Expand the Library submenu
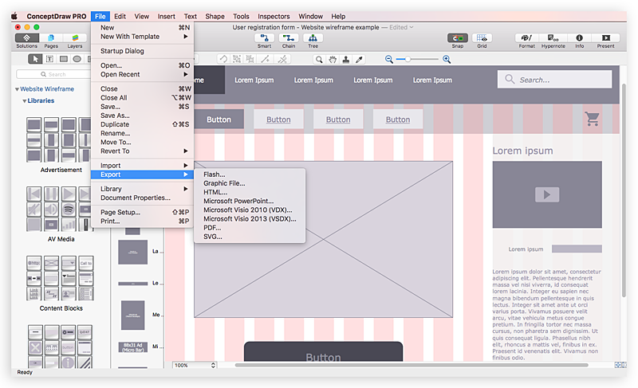 click(x=142, y=189)
